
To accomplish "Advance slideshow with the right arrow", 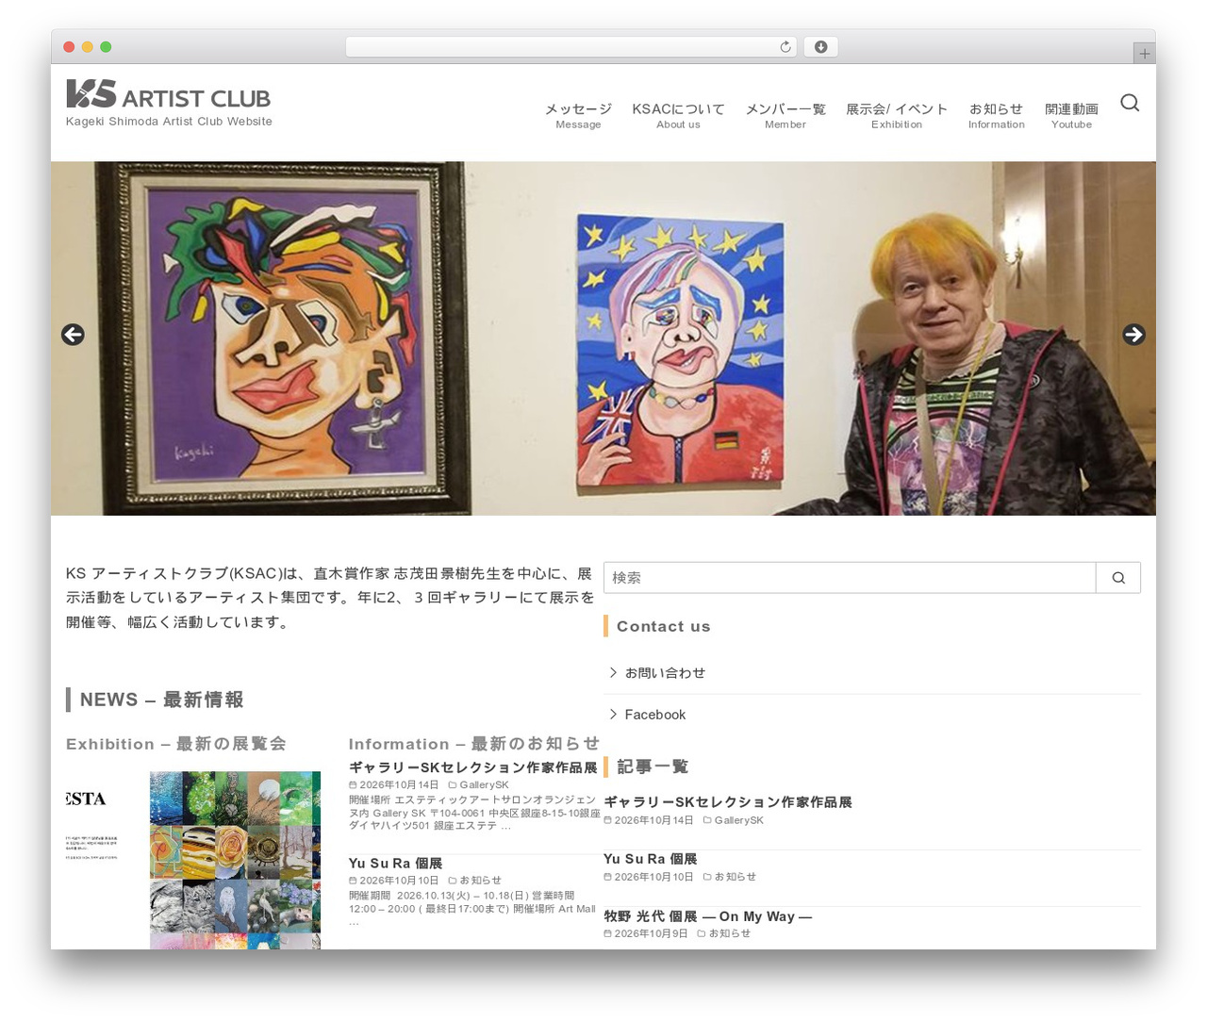I will (x=1133, y=335).
